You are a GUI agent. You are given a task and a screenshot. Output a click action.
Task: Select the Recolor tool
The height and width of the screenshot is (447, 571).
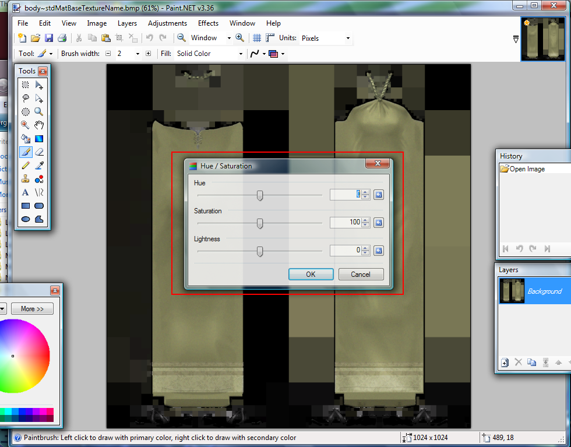tap(39, 179)
